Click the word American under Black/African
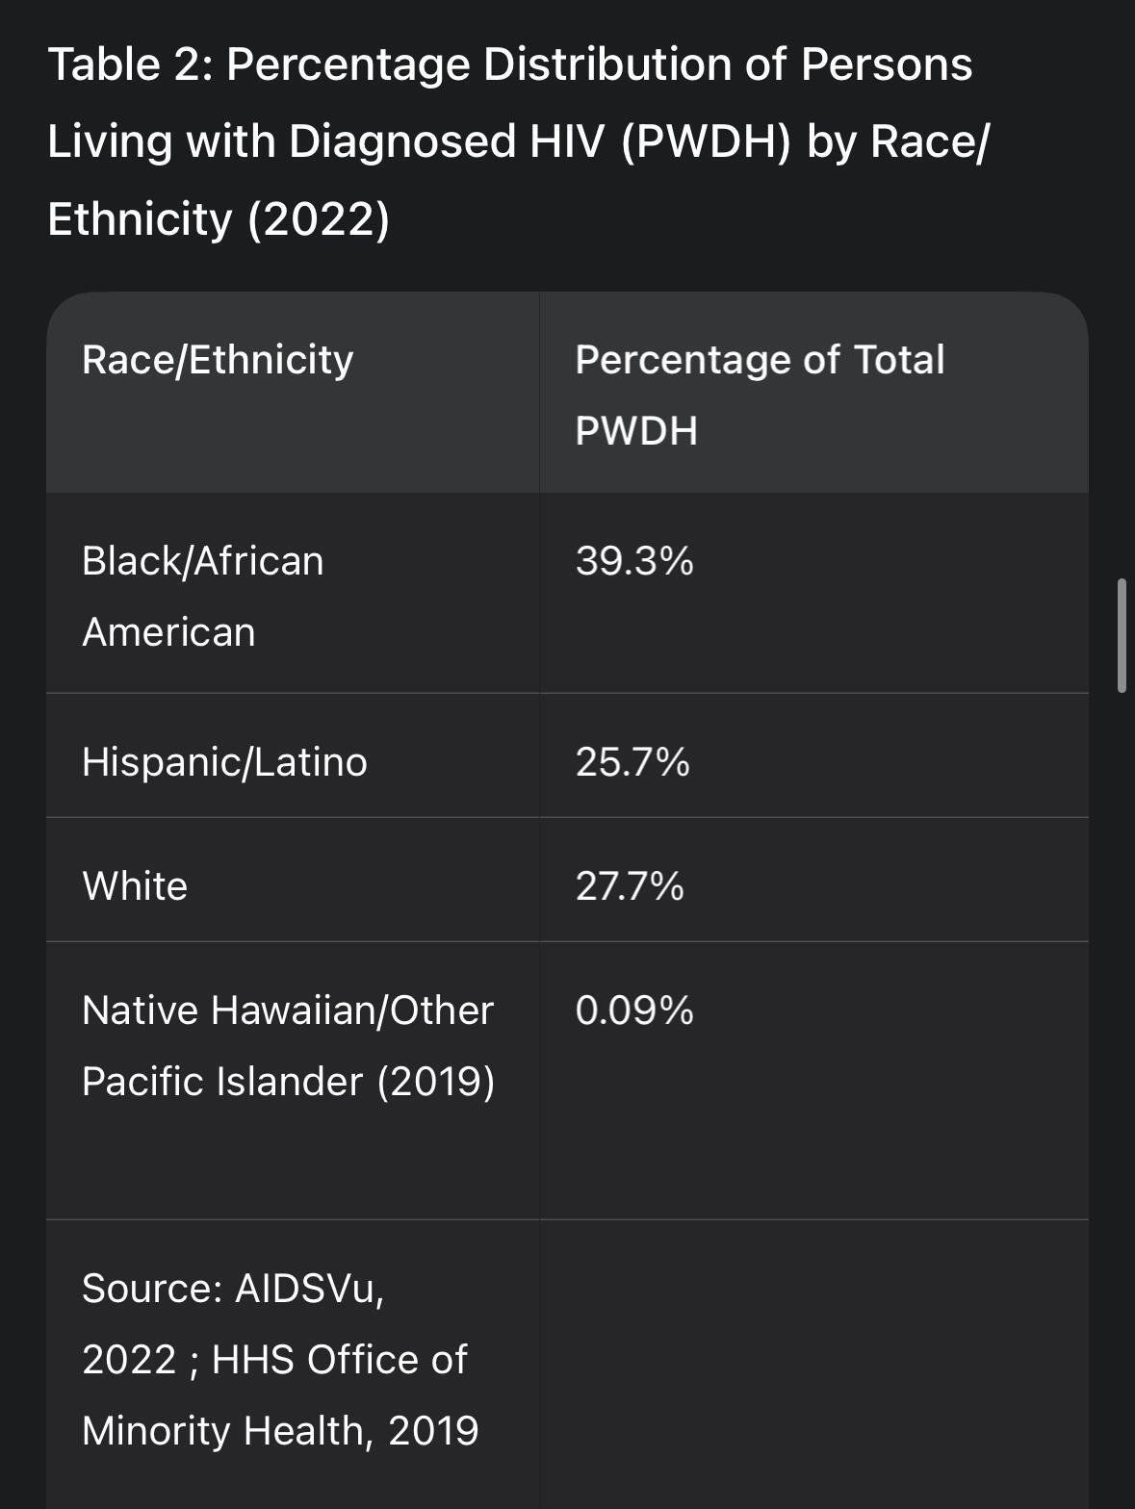This screenshot has height=1509, width=1135. point(168,632)
